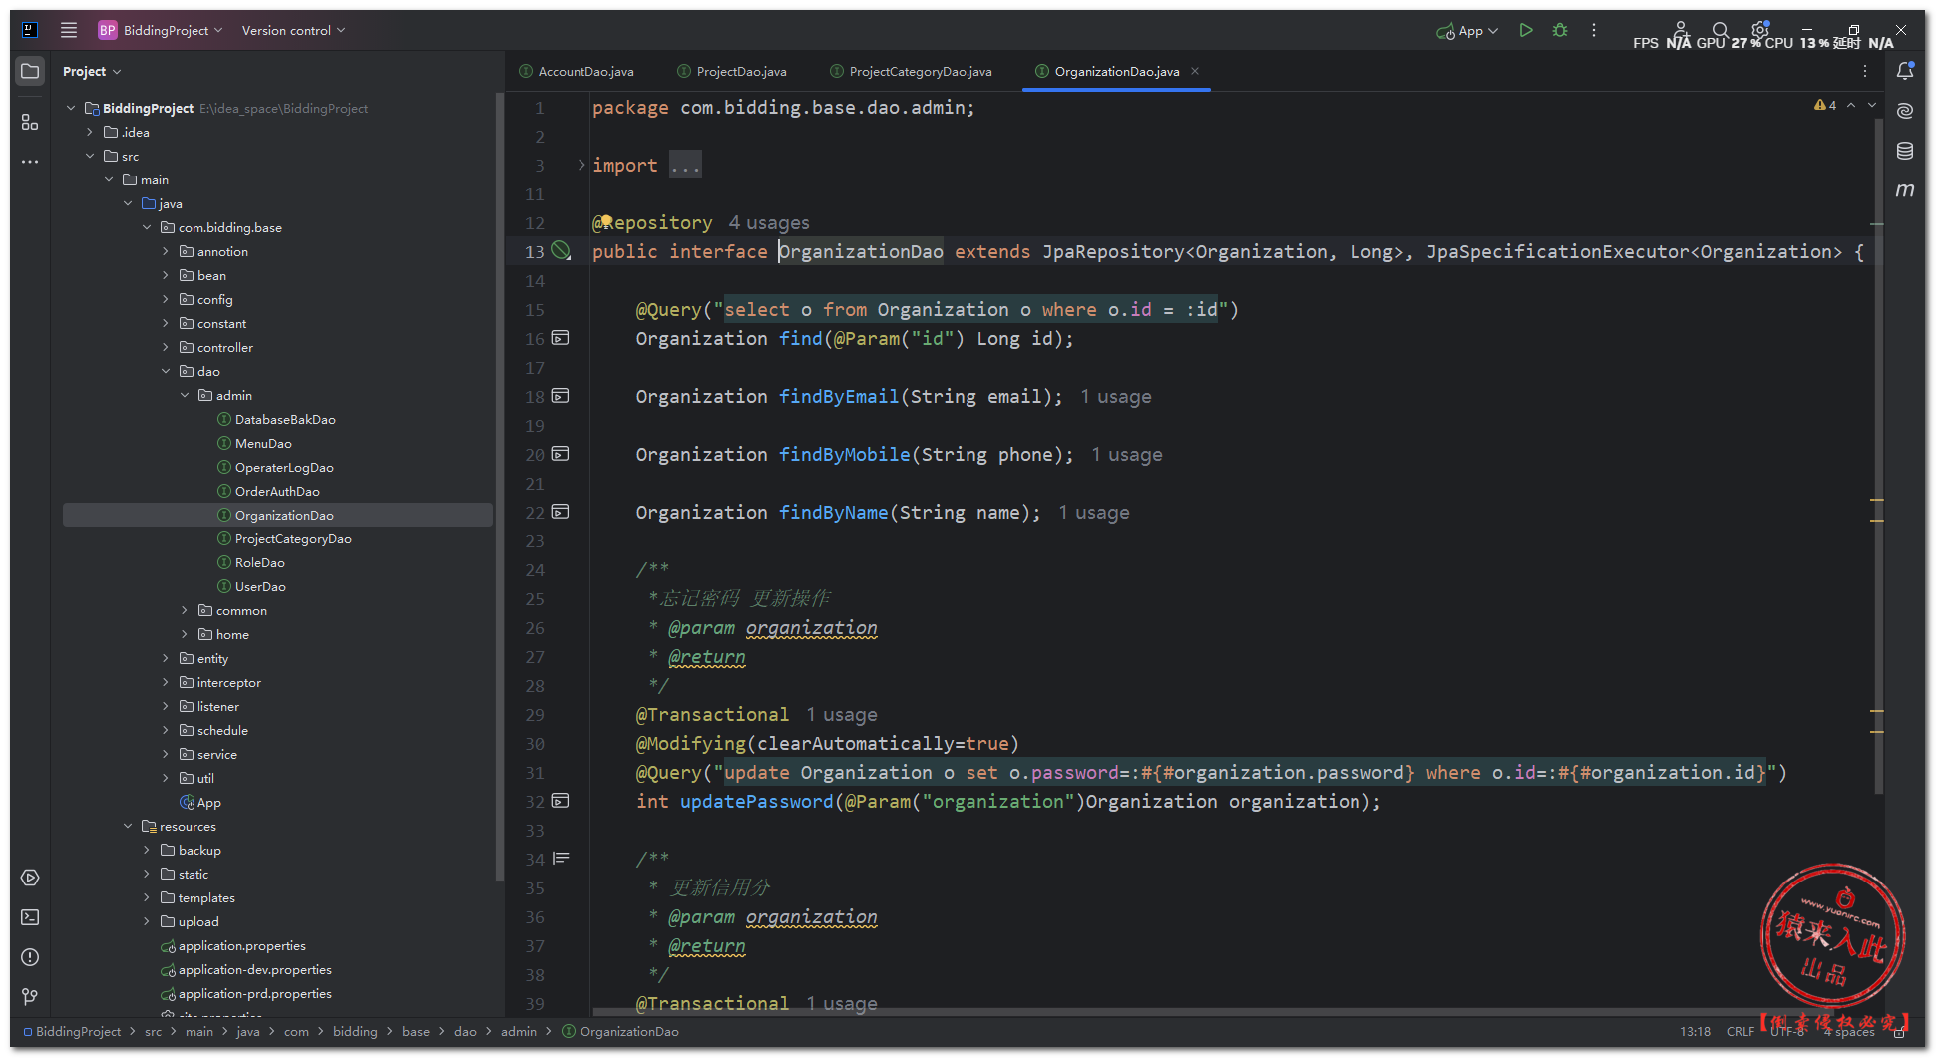Image resolution: width=1936 pixels, height=1058 pixels.
Task: Open the Git tool window icon
Action: pos(30,996)
